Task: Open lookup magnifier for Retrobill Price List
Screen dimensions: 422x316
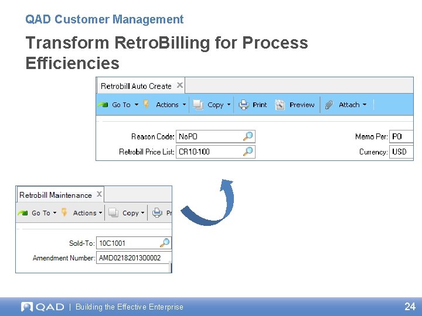Action: tap(248, 152)
